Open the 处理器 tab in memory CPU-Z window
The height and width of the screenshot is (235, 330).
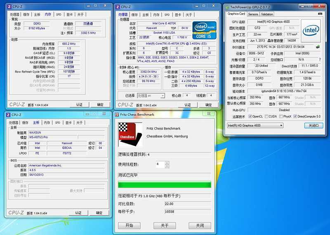pos(14,14)
